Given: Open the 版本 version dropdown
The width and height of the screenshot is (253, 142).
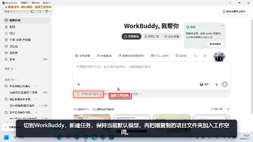Looking at the screenshot, I should tap(11, 11).
